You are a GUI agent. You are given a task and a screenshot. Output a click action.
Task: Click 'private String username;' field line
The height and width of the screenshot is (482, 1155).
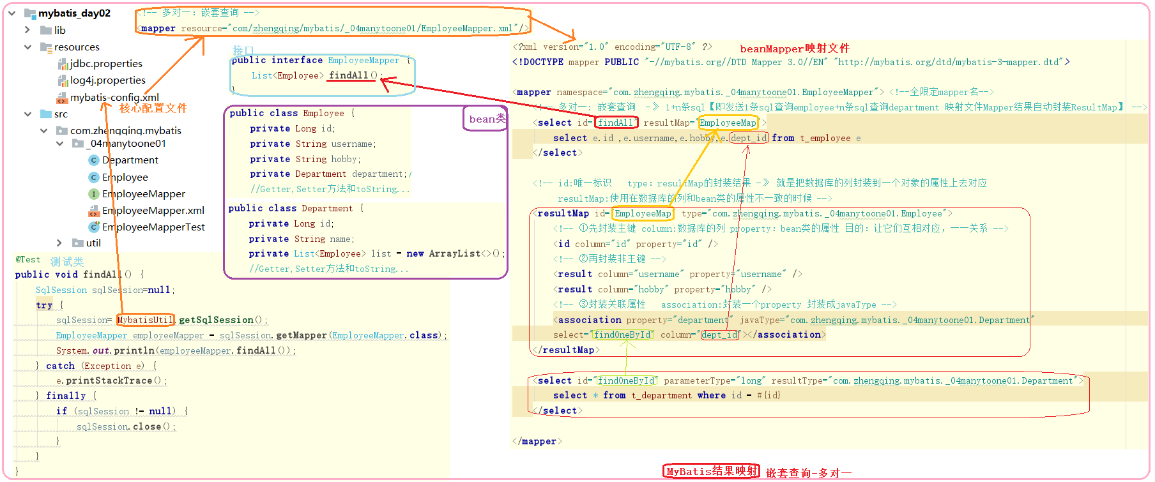[x=313, y=144]
